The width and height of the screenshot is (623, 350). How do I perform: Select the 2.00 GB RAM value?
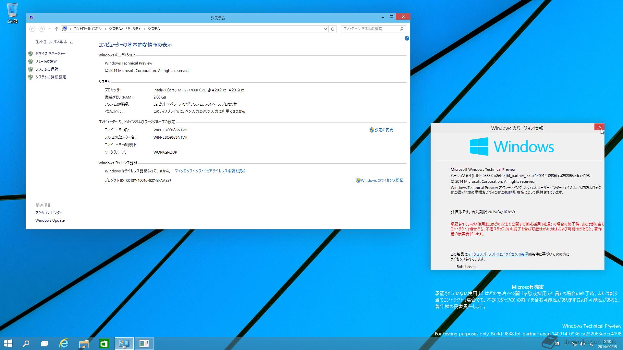click(160, 97)
